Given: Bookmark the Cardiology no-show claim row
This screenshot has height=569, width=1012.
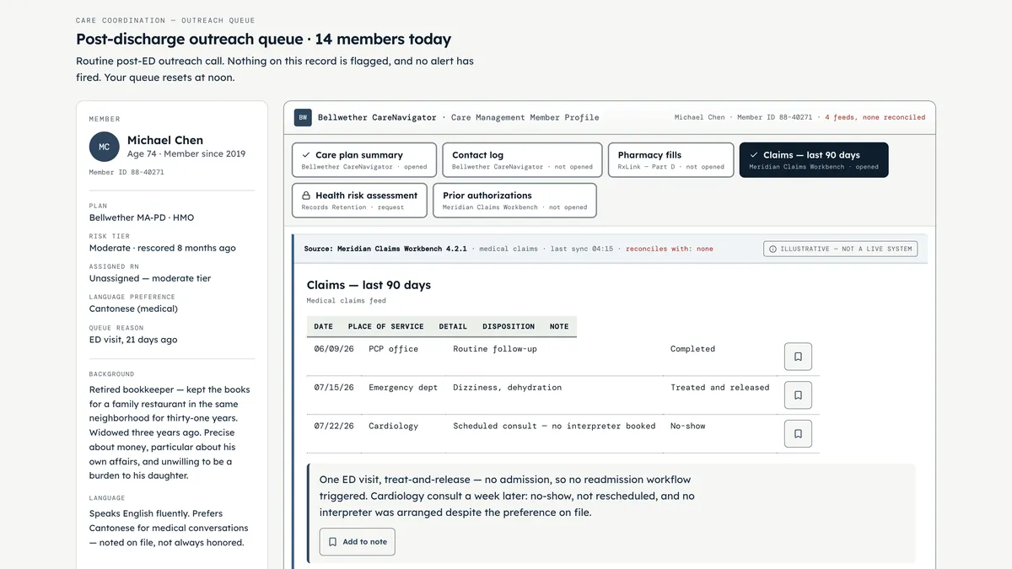Looking at the screenshot, I should point(798,433).
